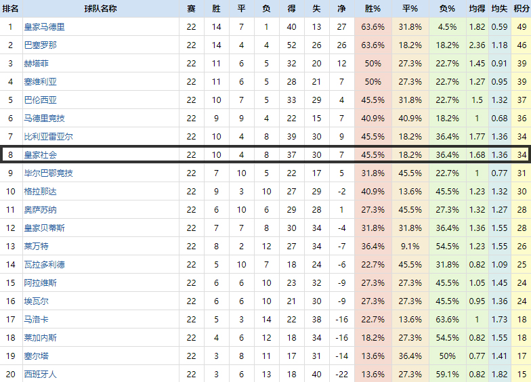Click the 均得 column header
This screenshot has width=531, height=382.
(477, 9)
